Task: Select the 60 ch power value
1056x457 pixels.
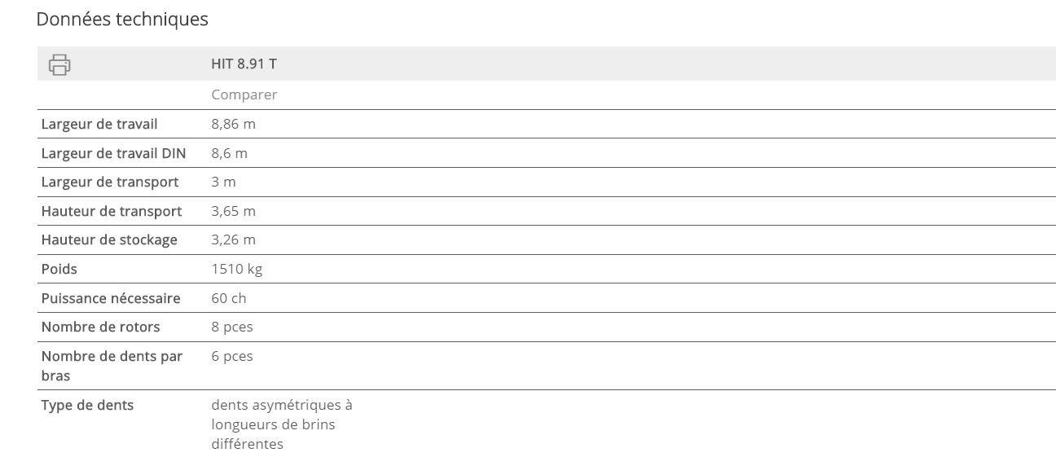Action: point(228,298)
